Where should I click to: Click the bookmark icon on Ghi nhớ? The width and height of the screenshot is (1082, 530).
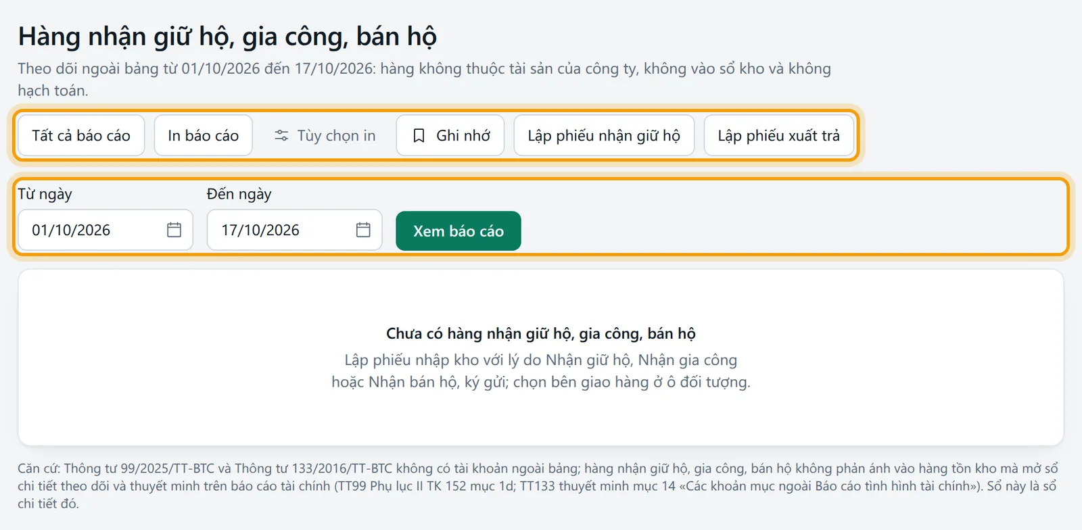419,136
